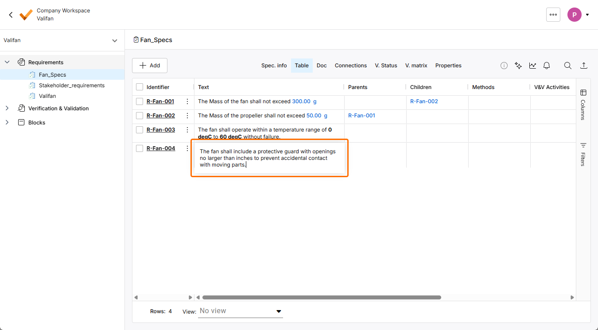Image resolution: width=598 pixels, height=330 pixels.
Task: Open user avatar P profile
Action: pos(575,15)
